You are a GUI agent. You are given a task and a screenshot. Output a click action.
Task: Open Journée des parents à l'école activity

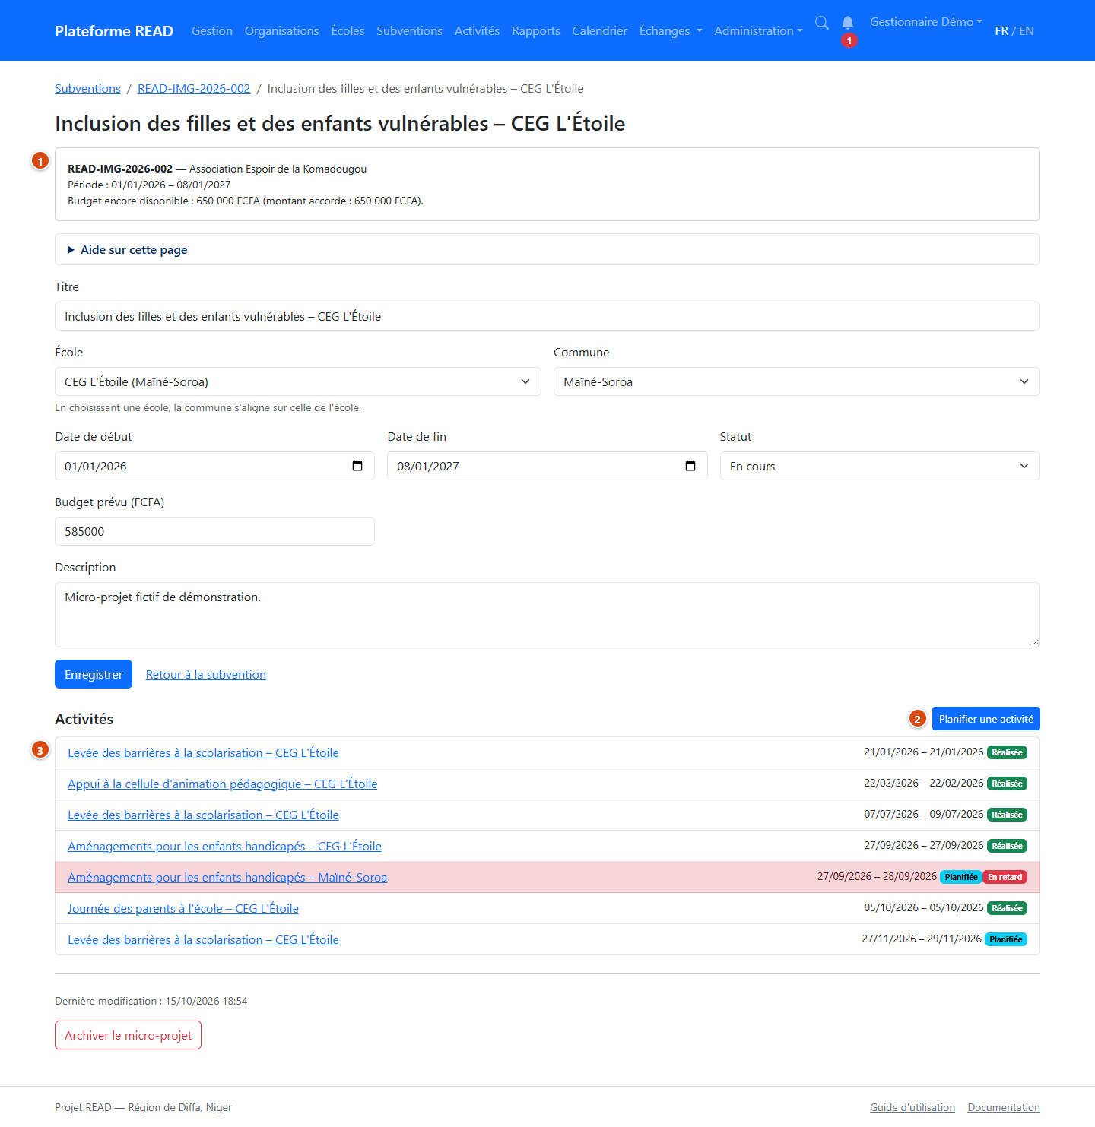coord(183,909)
